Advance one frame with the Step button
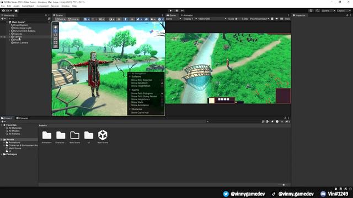This screenshot has height=198, width=353. pos(183,10)
